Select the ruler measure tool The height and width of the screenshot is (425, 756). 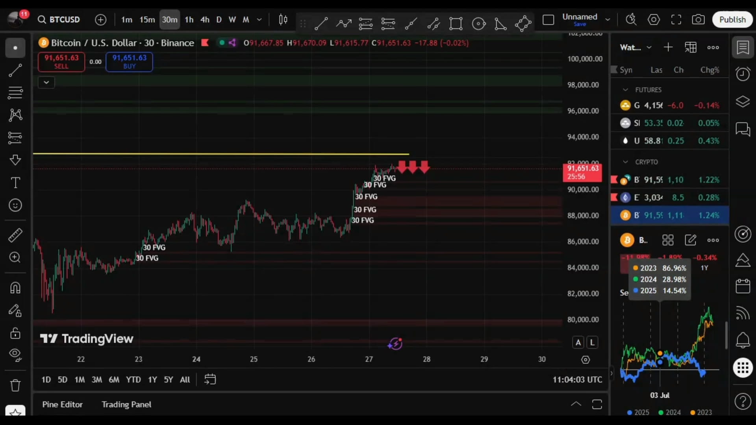15,235
